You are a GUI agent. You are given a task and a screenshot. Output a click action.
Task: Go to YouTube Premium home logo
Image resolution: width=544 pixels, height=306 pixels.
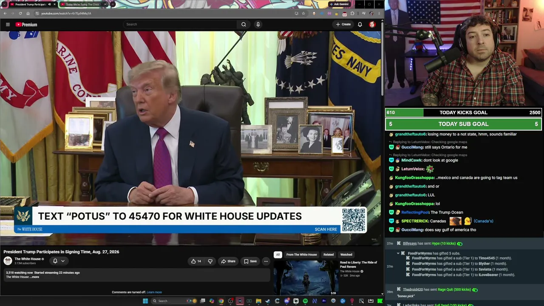point(26,25)
